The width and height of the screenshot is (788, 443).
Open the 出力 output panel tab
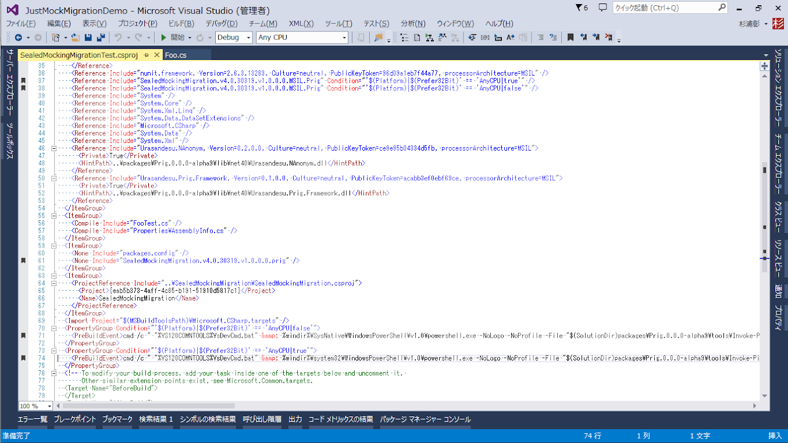tap(295, 419)
